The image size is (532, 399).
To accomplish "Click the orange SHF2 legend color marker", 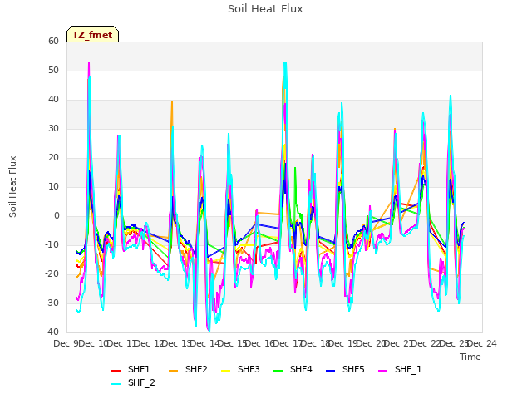I will (x=174, y=371).
